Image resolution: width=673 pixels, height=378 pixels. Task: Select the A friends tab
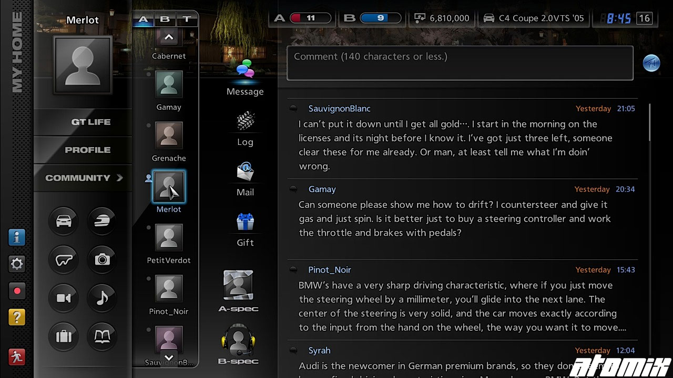144,19
